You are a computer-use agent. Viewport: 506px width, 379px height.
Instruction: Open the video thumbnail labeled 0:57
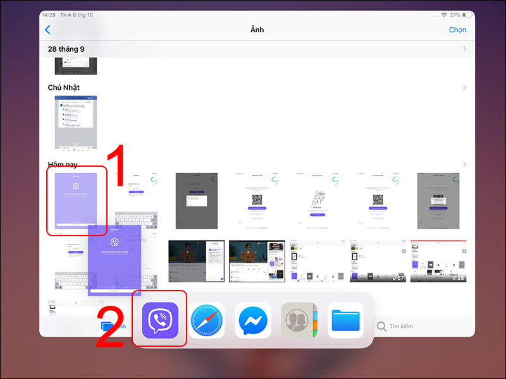[x=378, y=261]
